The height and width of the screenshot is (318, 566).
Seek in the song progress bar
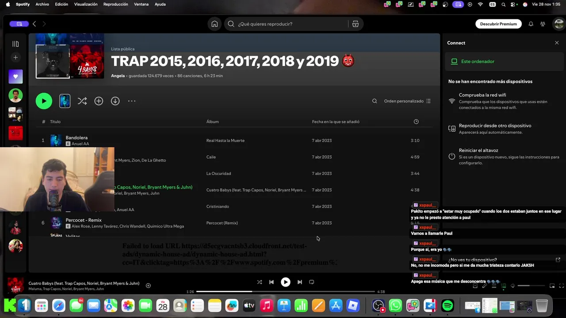(x=285, y=291)
